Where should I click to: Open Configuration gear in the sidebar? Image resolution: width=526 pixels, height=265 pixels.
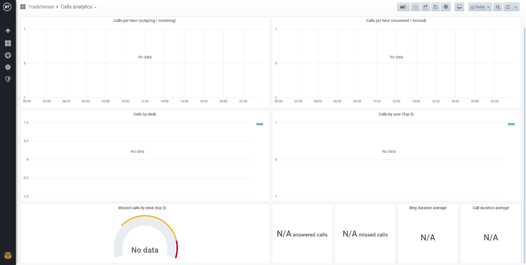(x=8, y=67)
